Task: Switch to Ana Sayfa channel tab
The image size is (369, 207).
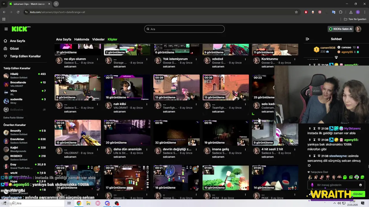Action: click(63, 39)
